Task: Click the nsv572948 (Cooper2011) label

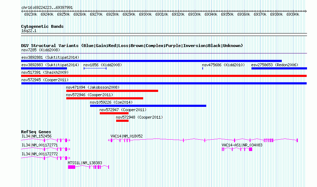Action: tap(139, 117)
